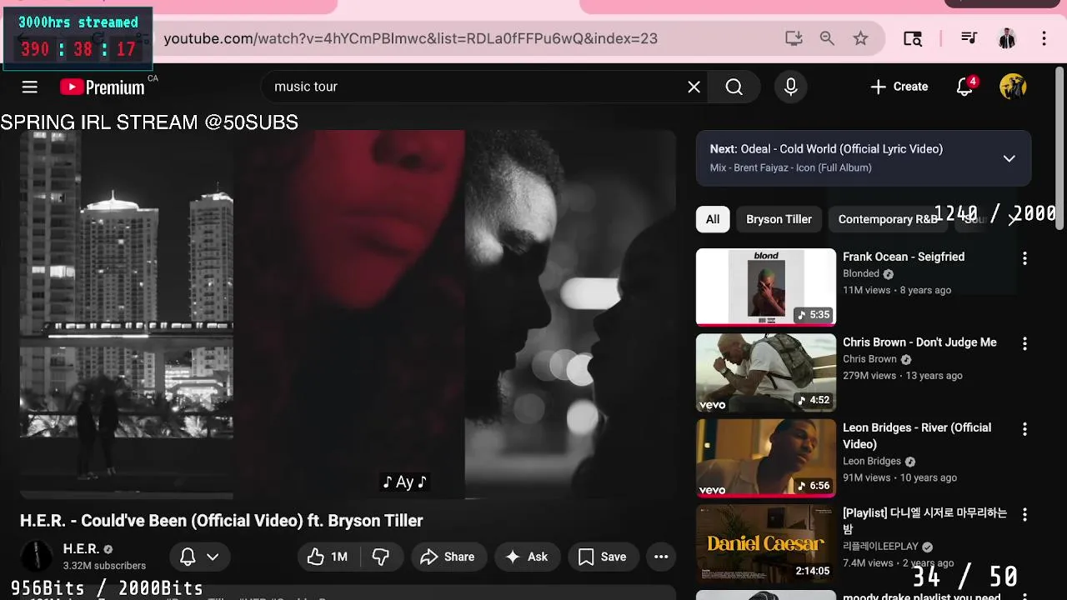This screenshot has width=1067, height=600.
Task: Open subscription notification bell dropdown
Action: (200, 557)
